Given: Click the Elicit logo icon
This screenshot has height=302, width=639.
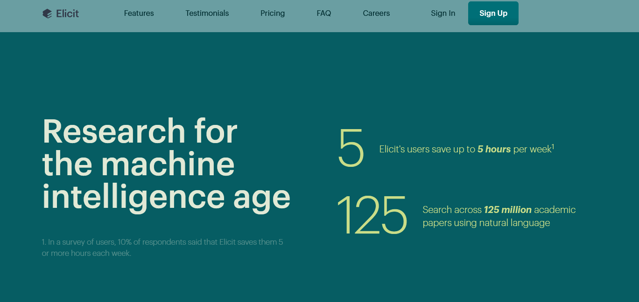Looking at the screenshot, I should (46, 13).
